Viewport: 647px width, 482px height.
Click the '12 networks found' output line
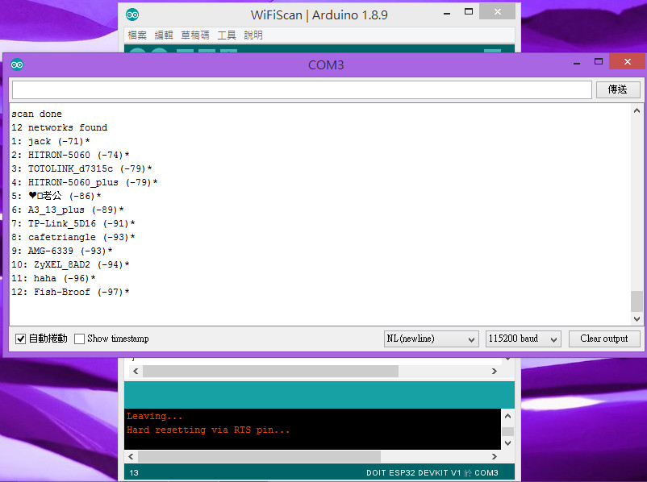[60, 127]
